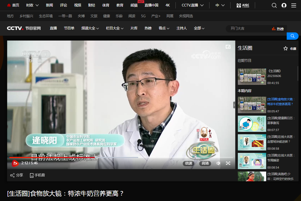Open 热榜 hot list in search box
The height and width of the screenshot is (201, 301).
[278, 29]
